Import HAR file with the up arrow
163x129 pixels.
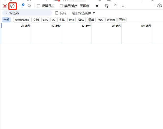(x=116, y=6)
